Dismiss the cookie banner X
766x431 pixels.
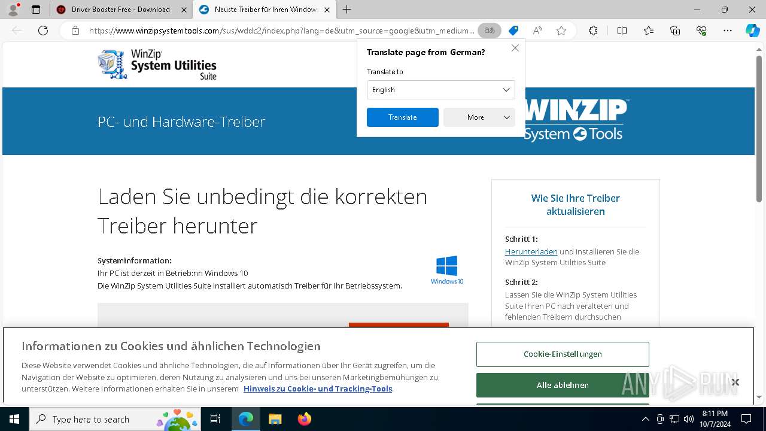(735, 383)
